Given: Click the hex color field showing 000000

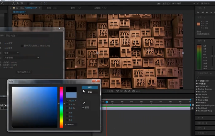Looking at the screenshot, I should tap(72, 124).
